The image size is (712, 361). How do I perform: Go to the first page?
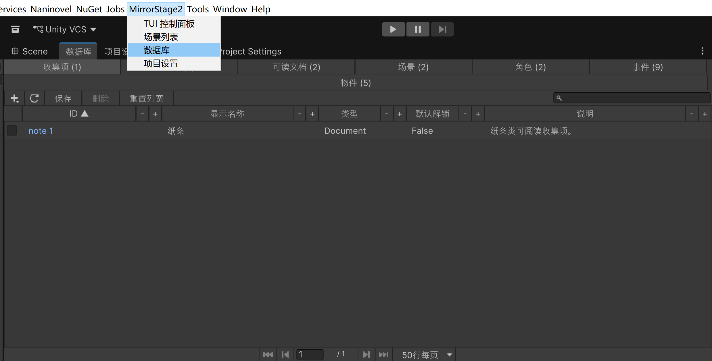[x=268, y=355]
